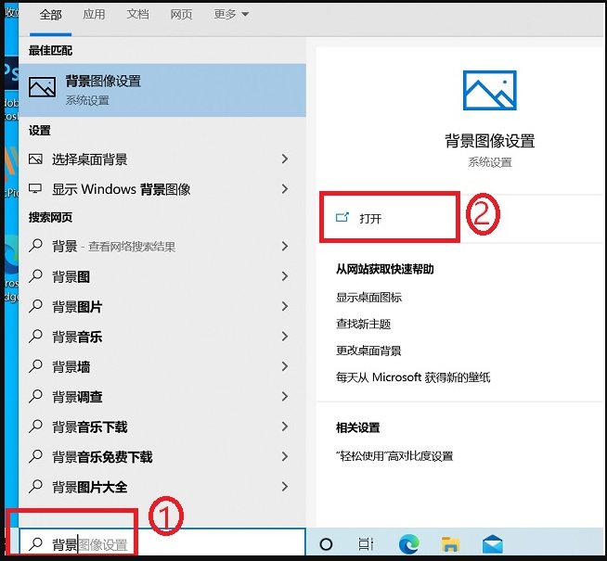Image resolution: width=607 pixels, height=561 pixels.
Task: Click the magnifier icon in the search box
Action: (x=35, y=544)
